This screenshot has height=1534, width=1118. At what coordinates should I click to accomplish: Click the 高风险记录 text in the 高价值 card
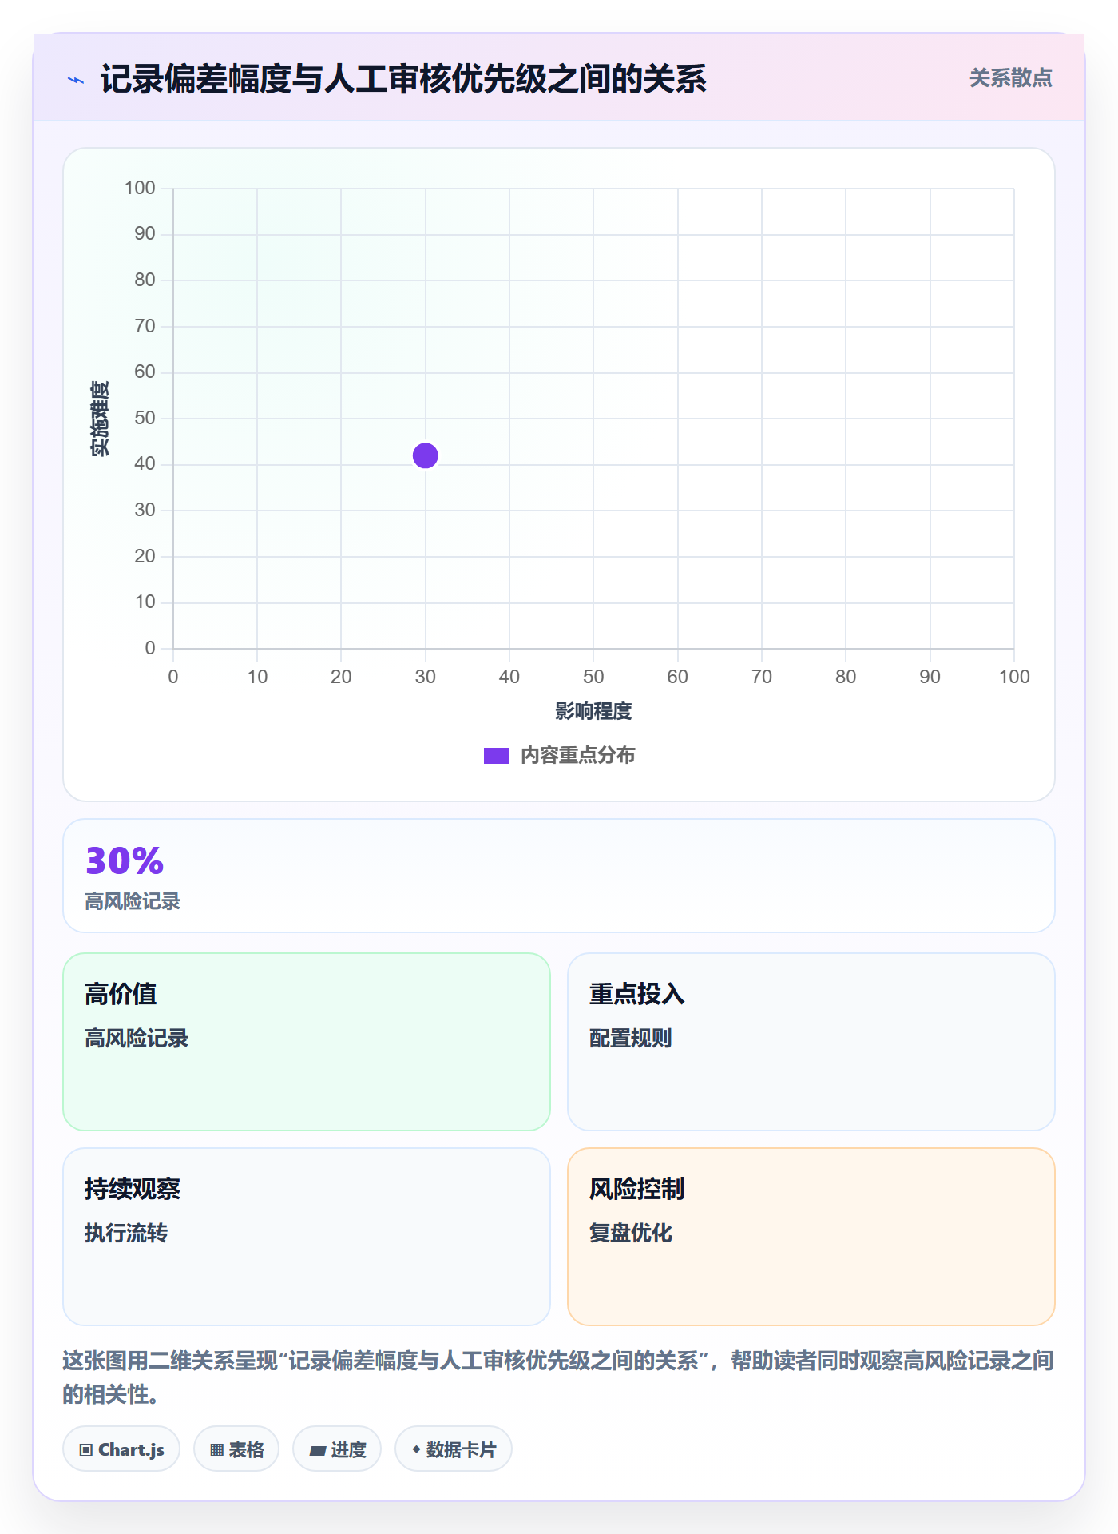tap(137, 1038)
